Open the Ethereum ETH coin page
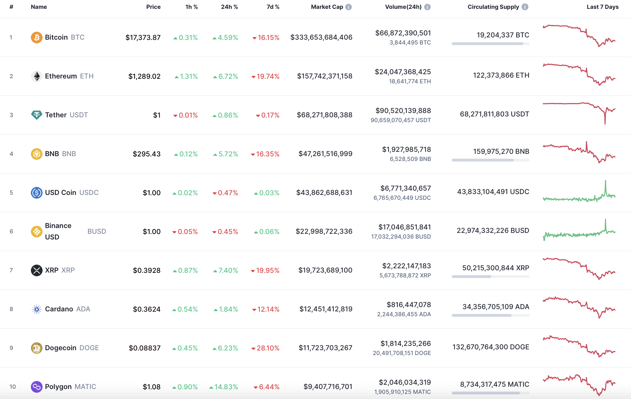 [x=61, y=76]
